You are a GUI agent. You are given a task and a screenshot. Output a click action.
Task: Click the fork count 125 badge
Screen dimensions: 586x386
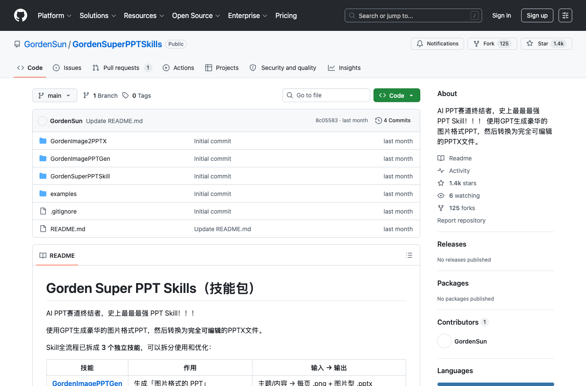pyautogui.click(x=504, y=44)
